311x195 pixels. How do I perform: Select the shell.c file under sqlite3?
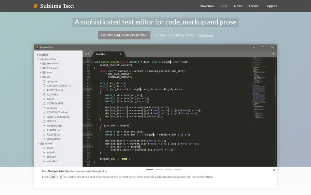(49, 148)
